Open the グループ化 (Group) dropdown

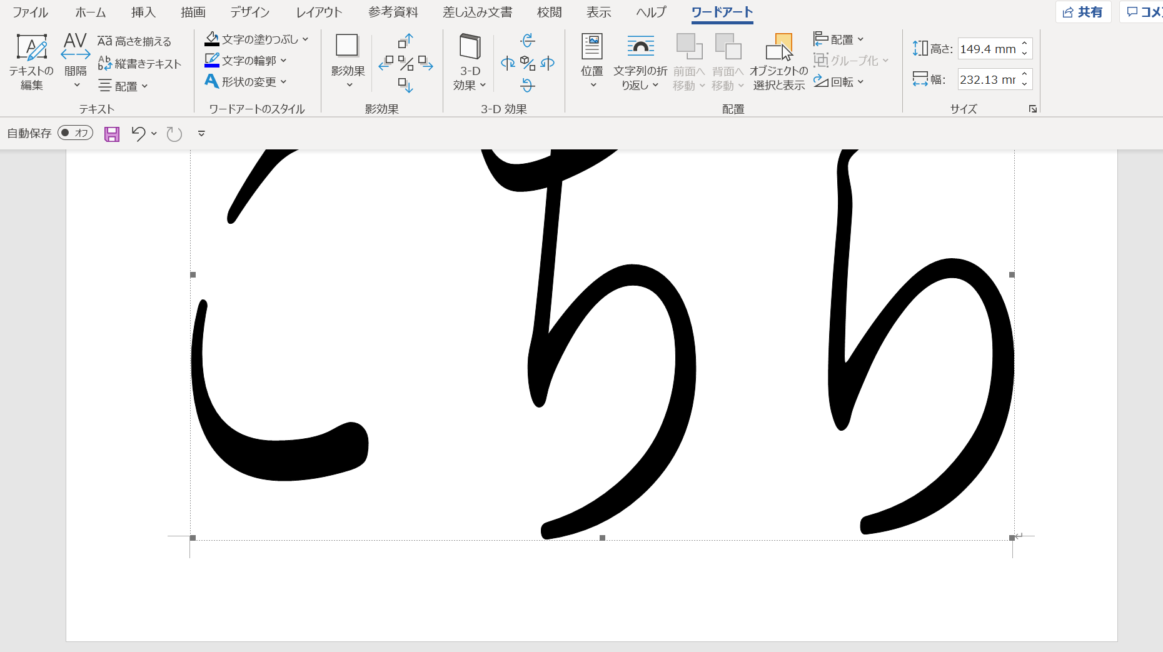point(851,61)
